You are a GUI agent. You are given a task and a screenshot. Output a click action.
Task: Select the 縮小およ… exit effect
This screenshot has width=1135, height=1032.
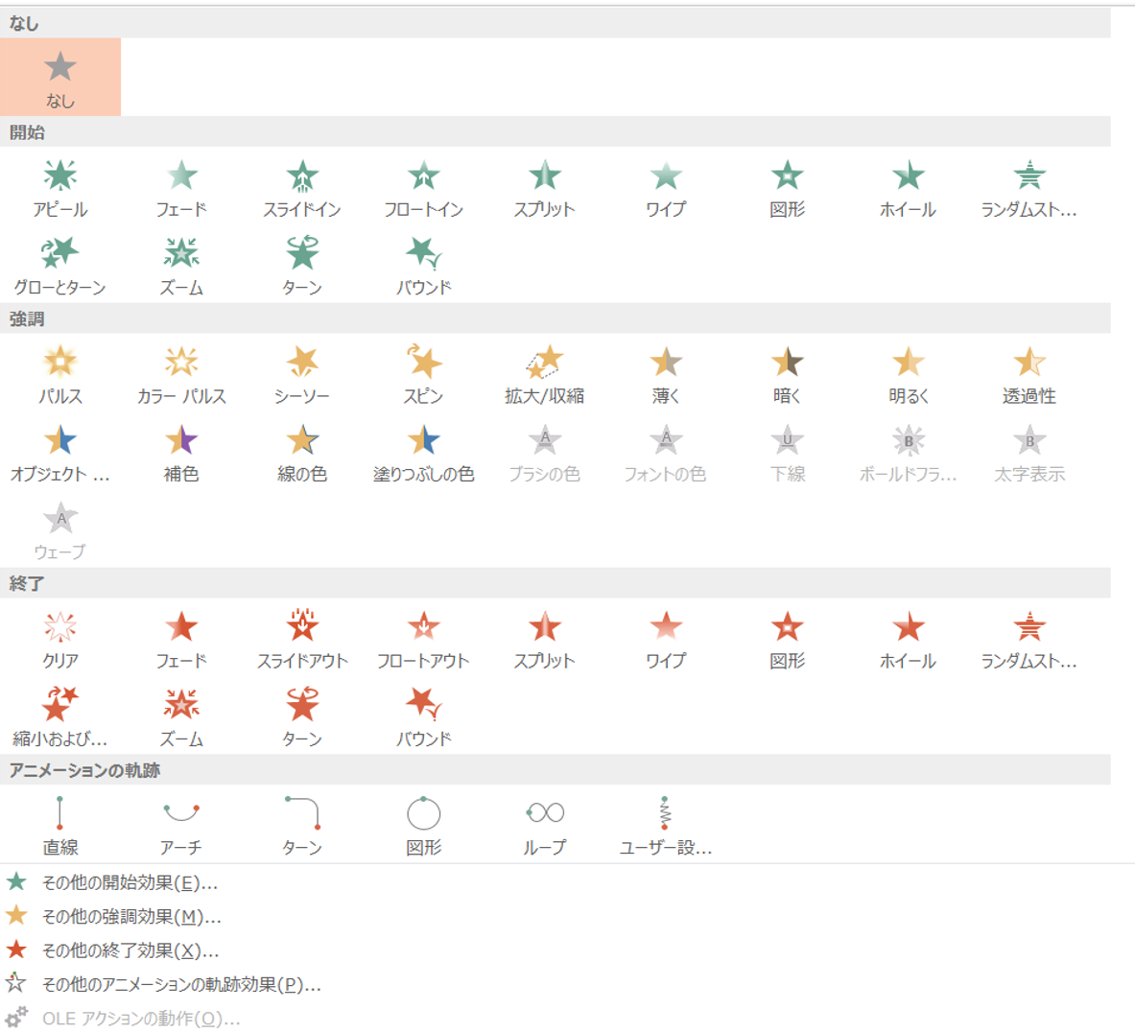point(60,718)
